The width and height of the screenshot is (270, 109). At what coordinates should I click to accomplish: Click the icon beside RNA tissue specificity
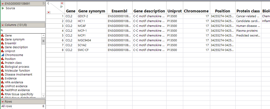pyautogui.click(x=2, y=94)
